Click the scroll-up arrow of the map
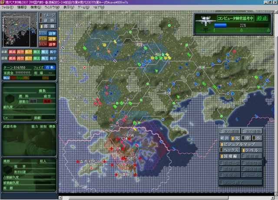The image size is (278, 200). (276, 12)
